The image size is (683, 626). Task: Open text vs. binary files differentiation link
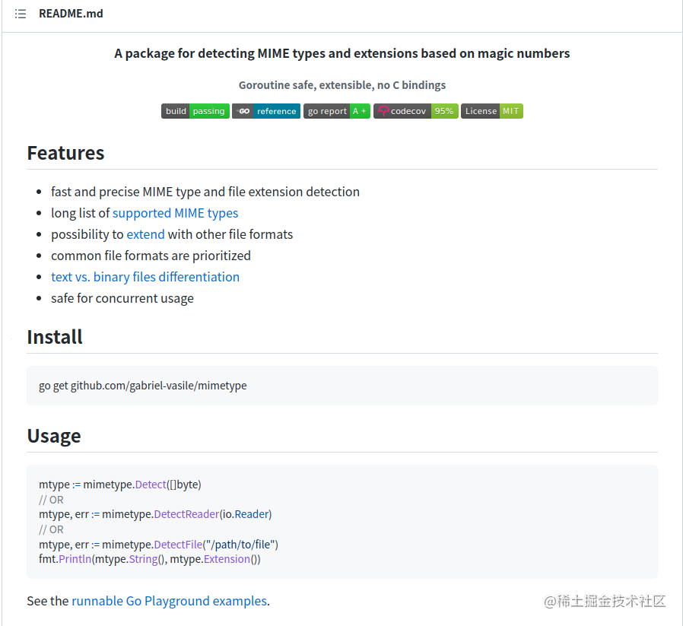pyautogui.click(x=145, y=277)
